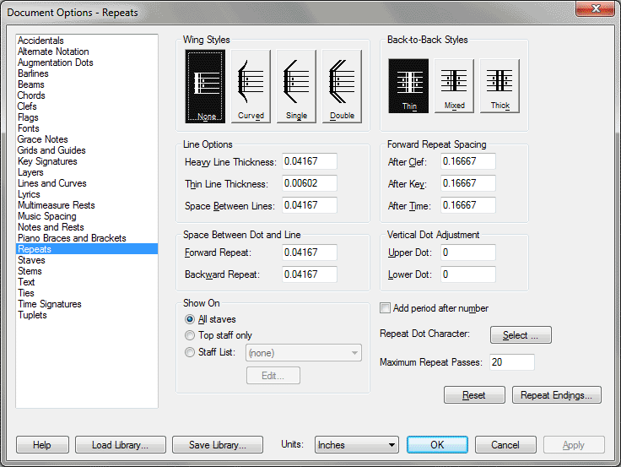This screenshot has width=621, height=467.
Task: Click the Heavy Line Thickness field
Action: 309,161
